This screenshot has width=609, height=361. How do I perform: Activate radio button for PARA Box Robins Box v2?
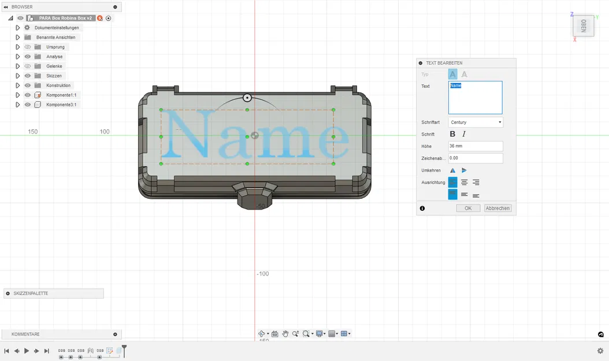pos(109,18)
